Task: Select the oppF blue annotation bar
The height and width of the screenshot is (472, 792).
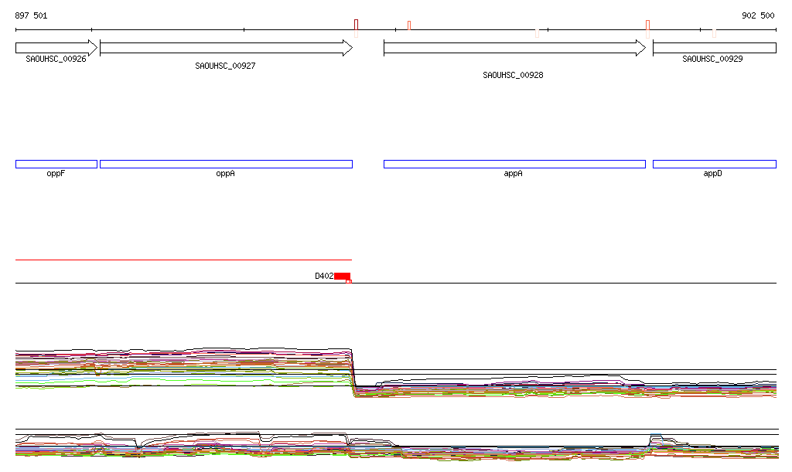Action: pos(56,164)
